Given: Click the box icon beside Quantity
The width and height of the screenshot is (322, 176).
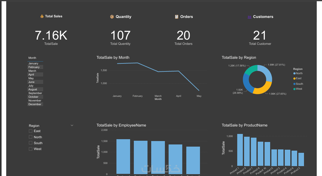Looking at the screenshot, I should coord(112,17).
